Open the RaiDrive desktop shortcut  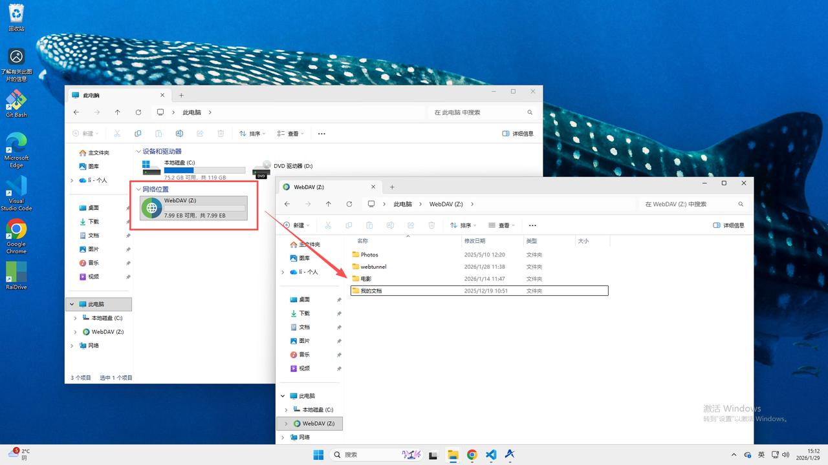click(x=16, y=276)
